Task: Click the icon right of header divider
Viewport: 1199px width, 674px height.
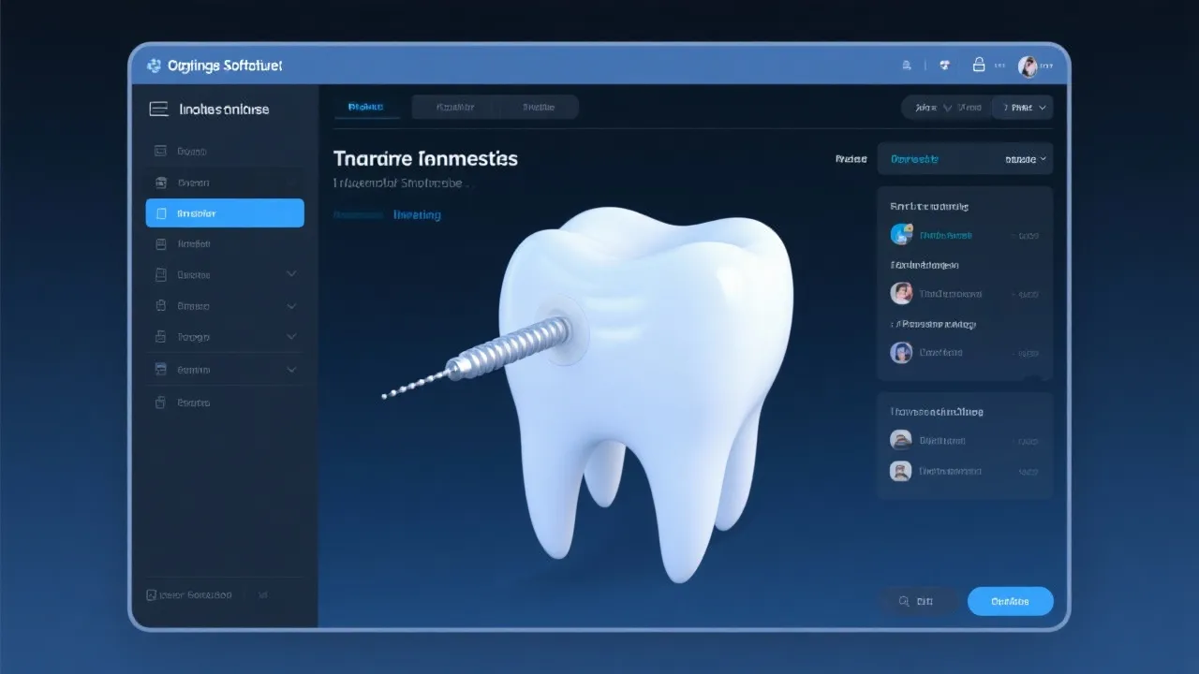Action: (944, 66)
